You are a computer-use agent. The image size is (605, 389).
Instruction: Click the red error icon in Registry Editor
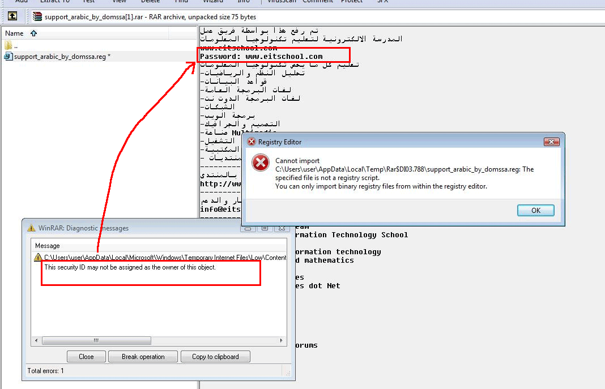pyautogui.click(x=260, y=164)
